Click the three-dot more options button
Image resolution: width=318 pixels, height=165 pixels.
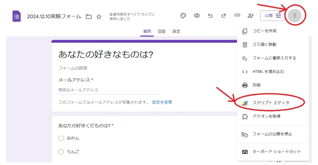coord(294,16)
